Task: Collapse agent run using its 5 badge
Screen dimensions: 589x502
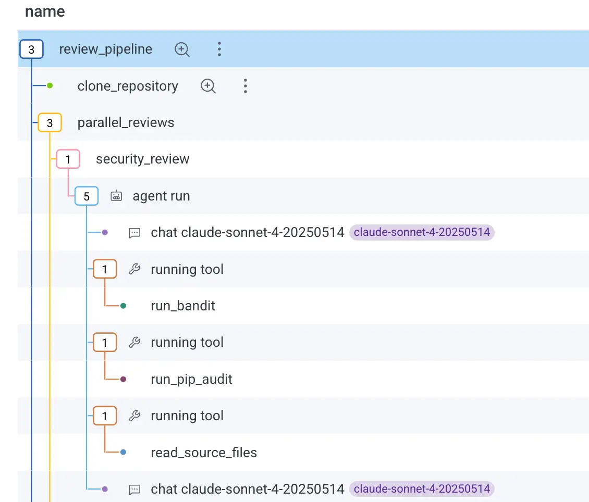Action: coord(87,196)
